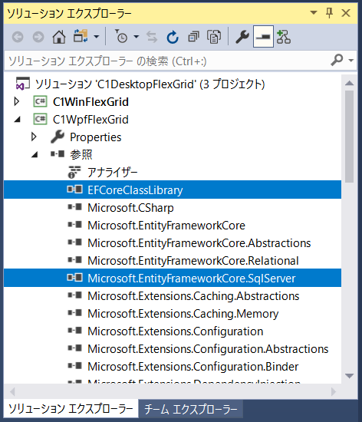Select Microsoft.Extensions.Configuration.Binder reference
362x422 pixels.
coord(193,367)
